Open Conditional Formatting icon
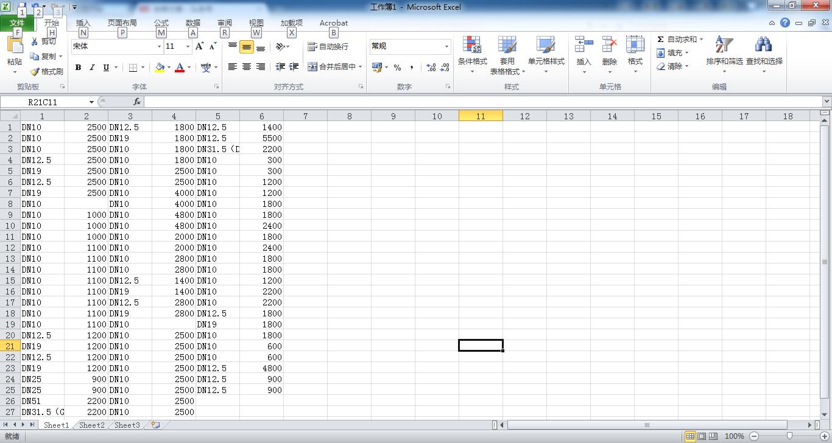832x443 pixels. point(472,46)
